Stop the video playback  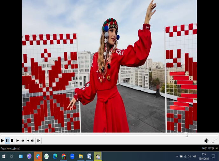(x=12, y=141)
